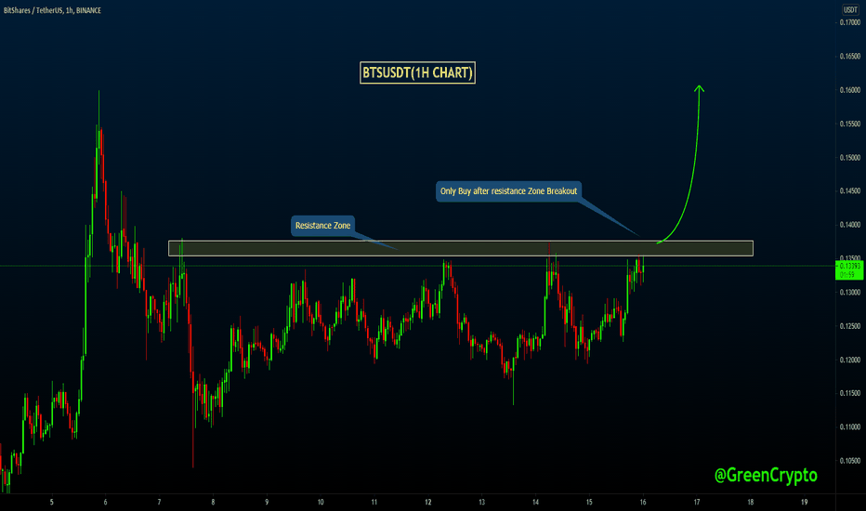Click the 0.14500 price axis label
The height and width of the screenshot is (511, 866).
(850, 191)
